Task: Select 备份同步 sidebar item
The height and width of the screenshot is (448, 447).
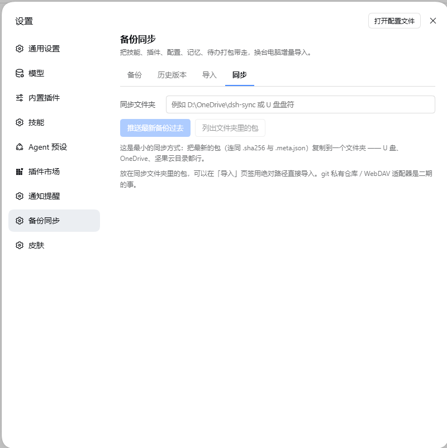Action: [54, 221]
